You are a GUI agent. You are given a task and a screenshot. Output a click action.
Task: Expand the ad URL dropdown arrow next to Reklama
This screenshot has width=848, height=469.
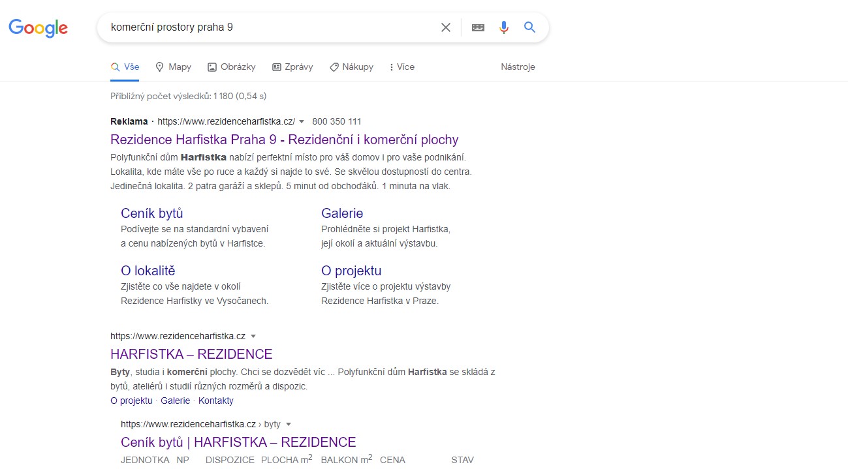click(302, 121)
